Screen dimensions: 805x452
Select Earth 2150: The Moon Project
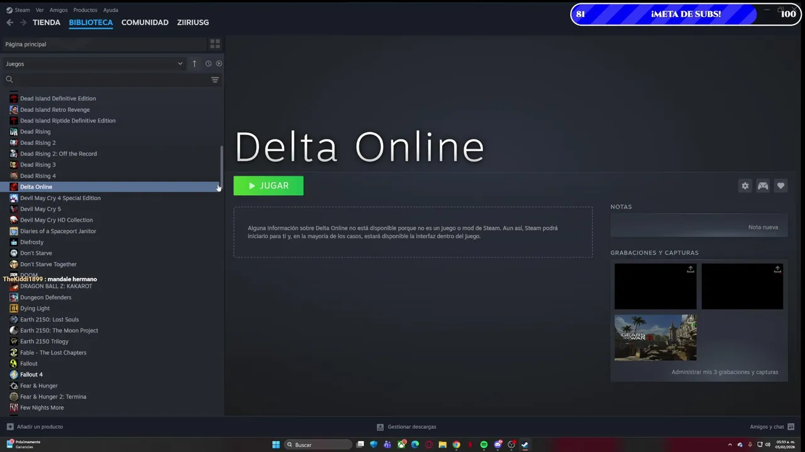pyautogui.click(x=59, y=330)
